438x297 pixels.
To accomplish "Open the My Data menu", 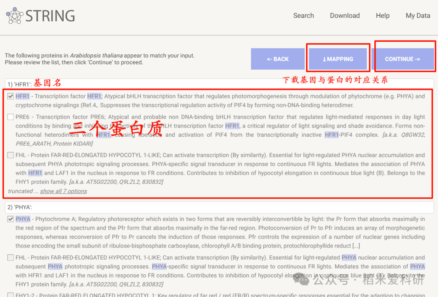I will tap(418, 16).
